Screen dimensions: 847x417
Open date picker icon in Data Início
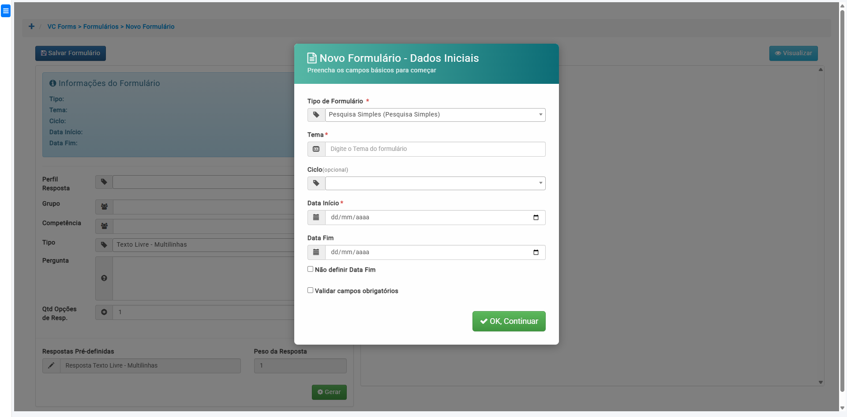tap(536, 218)
